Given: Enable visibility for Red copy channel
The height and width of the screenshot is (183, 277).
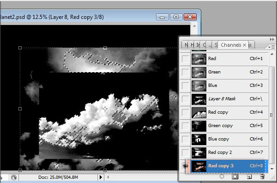Looking at the screenshot, I should coord(185,112).
